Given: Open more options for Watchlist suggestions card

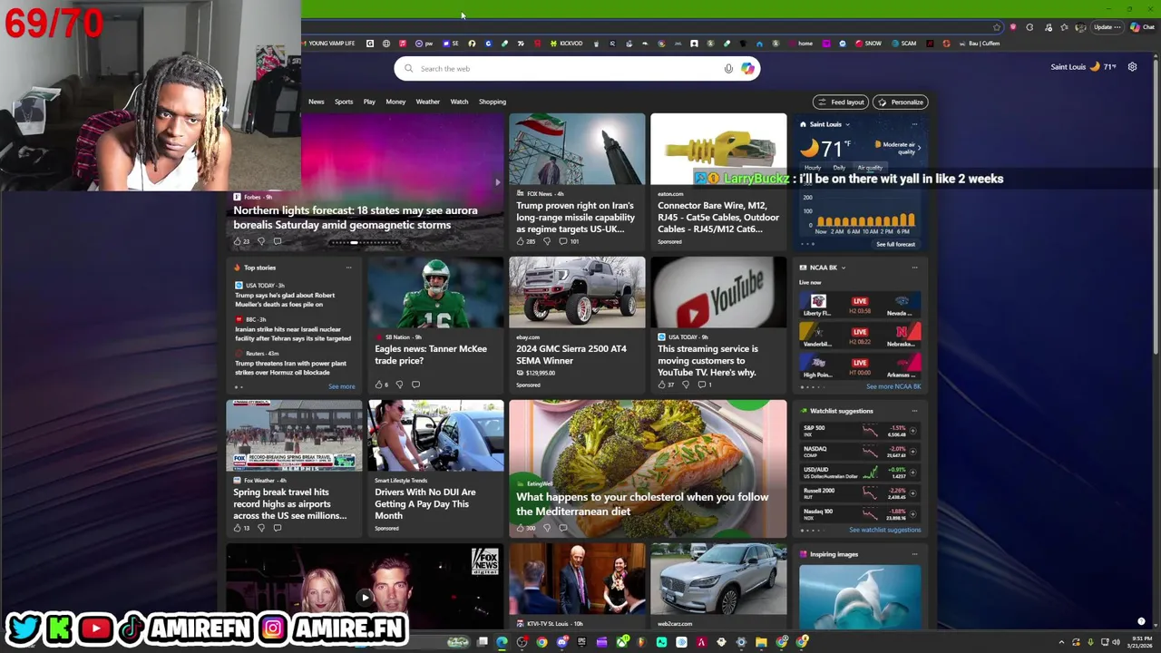Looking at the screenshot, I should point(914,411).
